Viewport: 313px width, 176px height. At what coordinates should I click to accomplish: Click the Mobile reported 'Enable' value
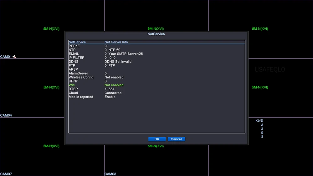click(x=110, y=97)
